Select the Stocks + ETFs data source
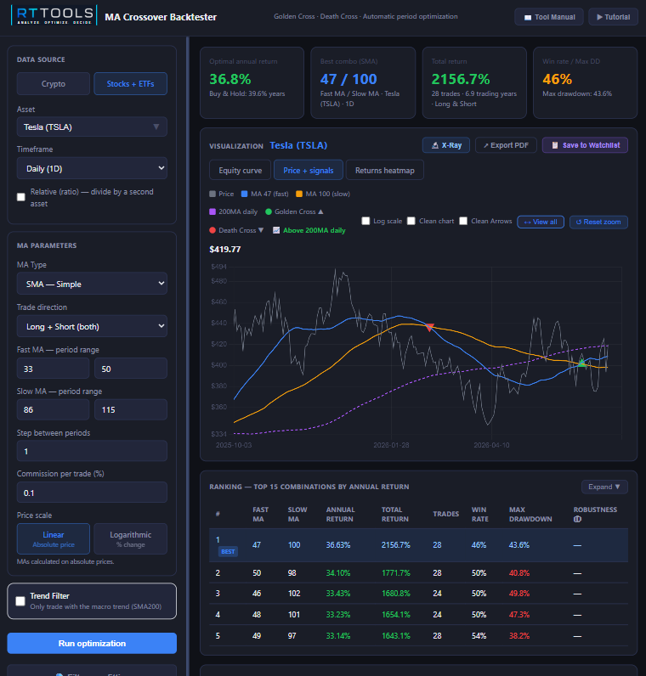 tap(130, 83)
